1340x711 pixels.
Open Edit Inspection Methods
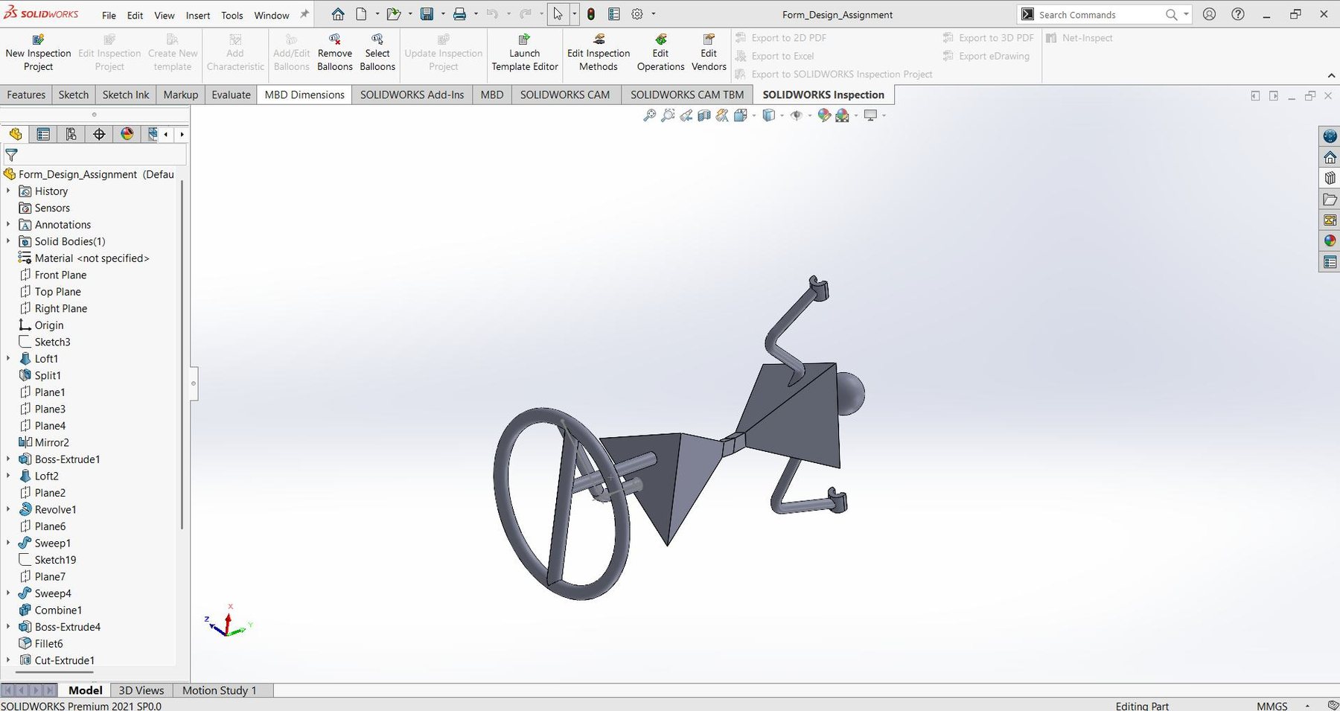tap(599, 53)
